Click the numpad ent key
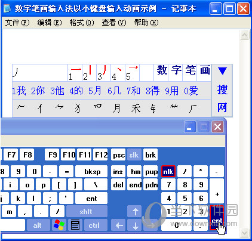 coord(217,218)
